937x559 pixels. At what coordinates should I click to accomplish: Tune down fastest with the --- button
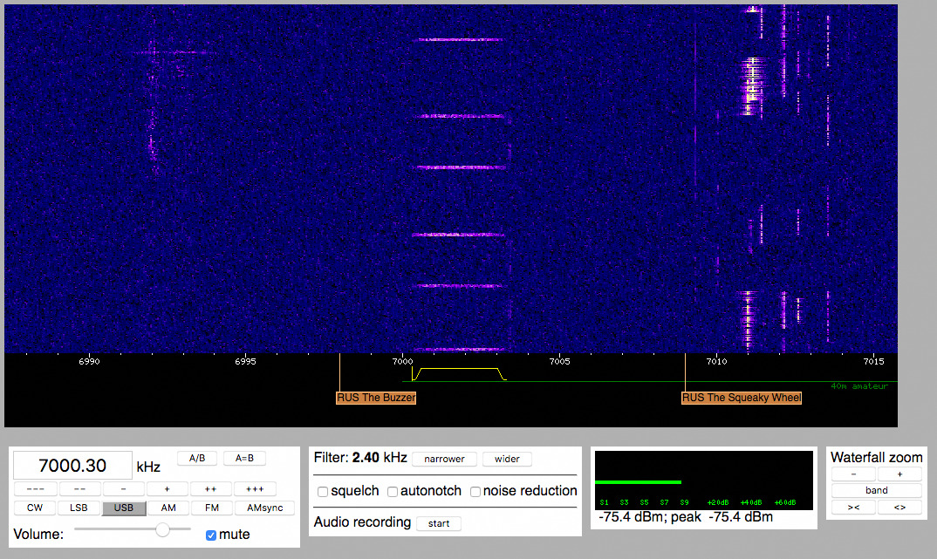click(35, 488)
